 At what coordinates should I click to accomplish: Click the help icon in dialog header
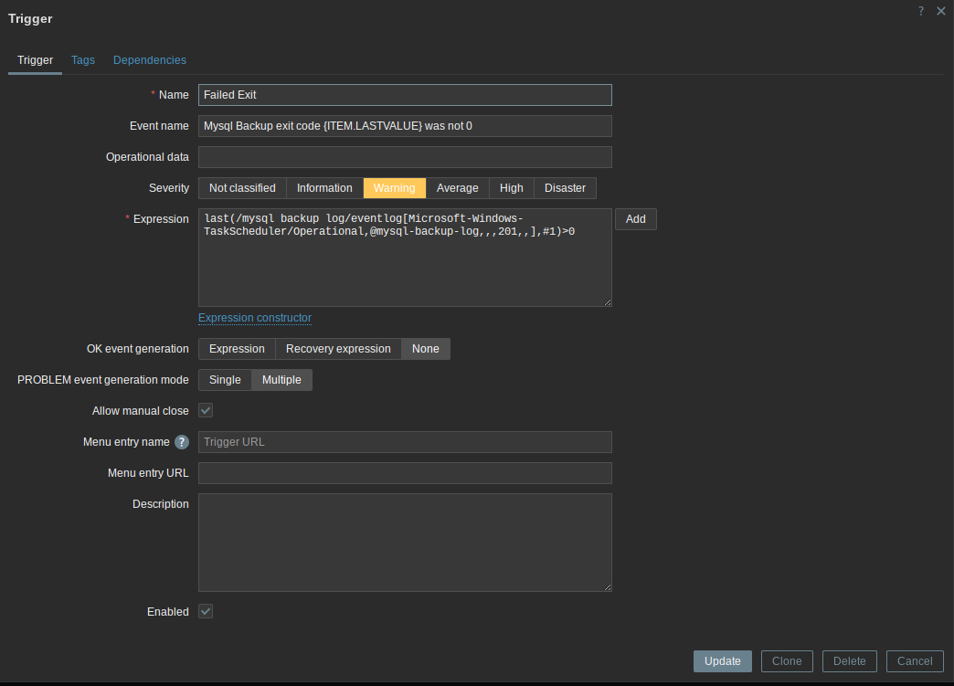[921, 11]
